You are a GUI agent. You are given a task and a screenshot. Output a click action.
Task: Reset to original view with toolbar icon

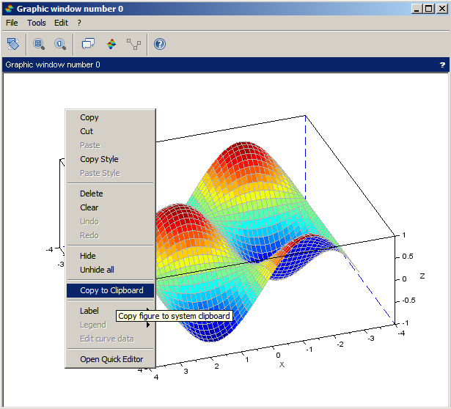coord(60,44)
